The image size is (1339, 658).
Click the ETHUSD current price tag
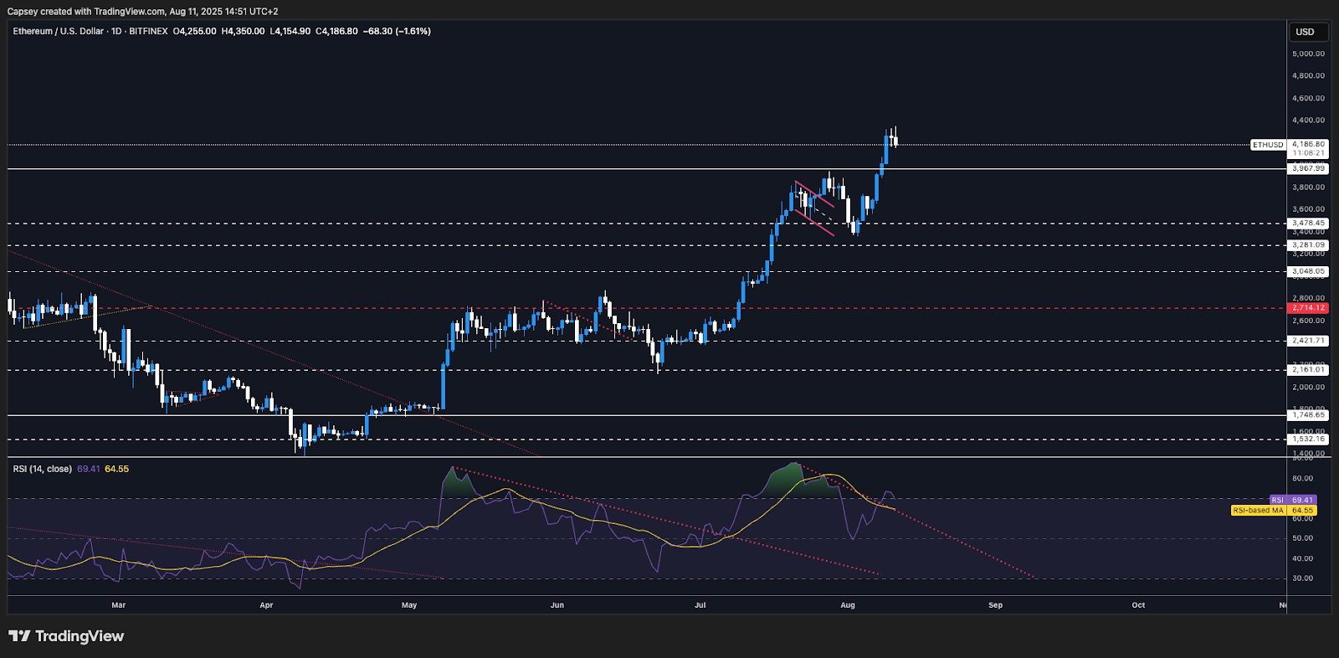[1268, 145]
